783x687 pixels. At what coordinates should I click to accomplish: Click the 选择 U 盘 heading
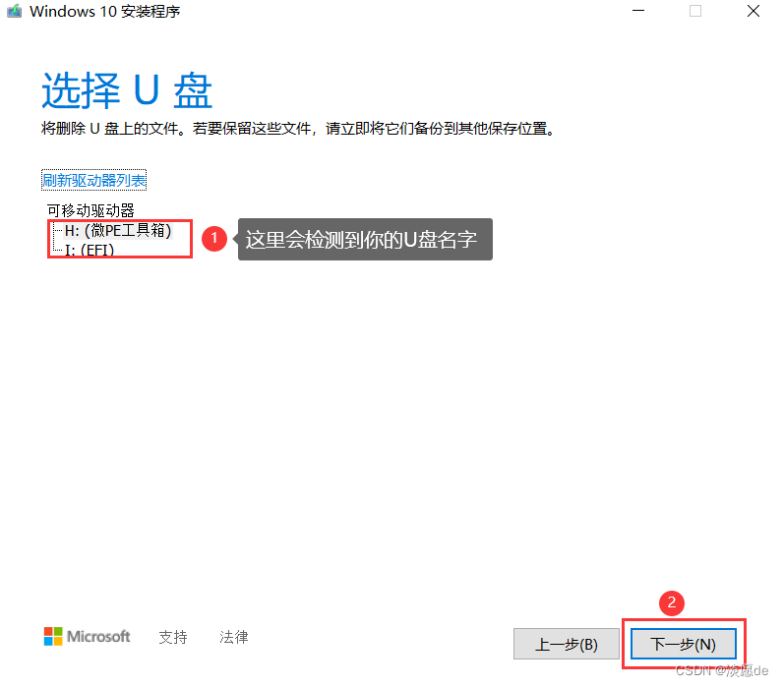[127, 90]
